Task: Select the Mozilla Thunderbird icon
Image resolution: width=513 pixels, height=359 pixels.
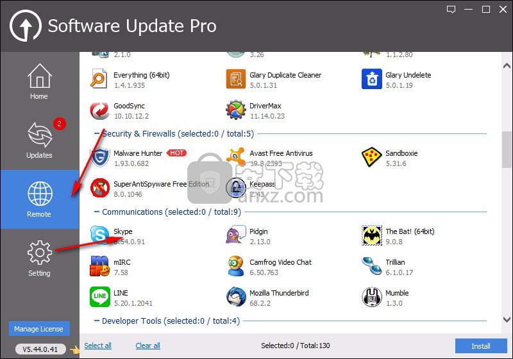Action: (x=235, y=297)
